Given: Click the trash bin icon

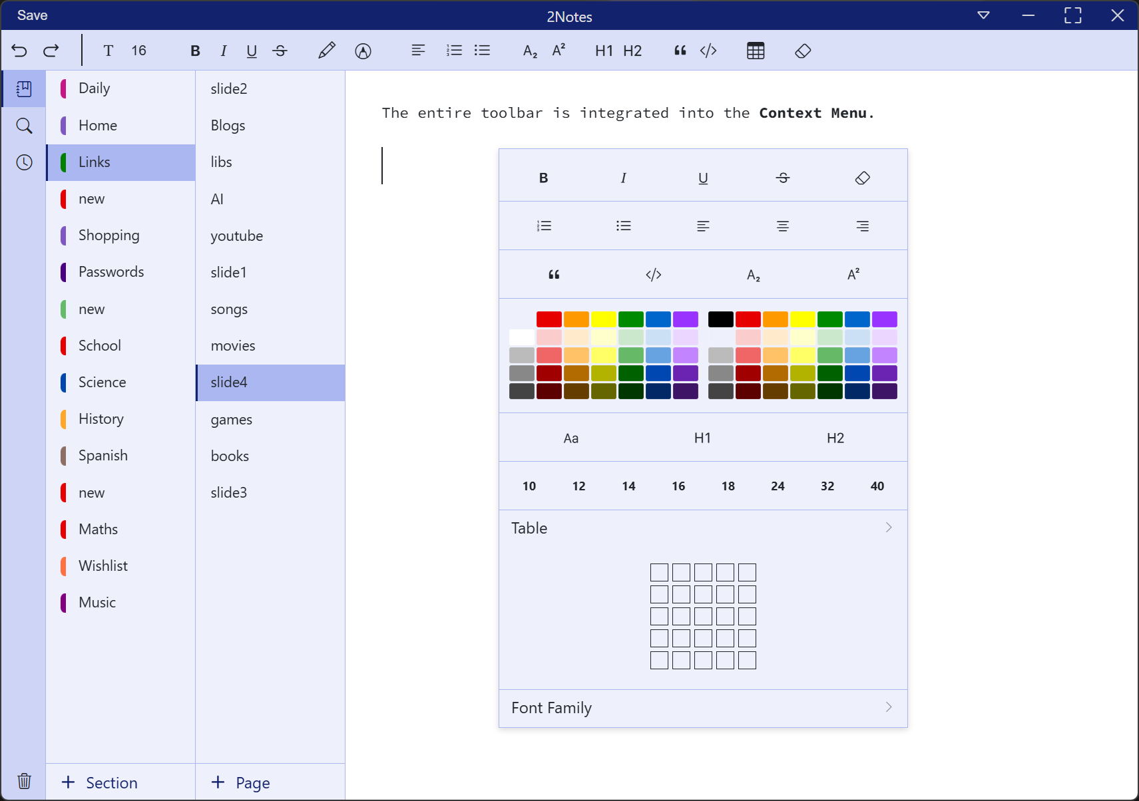Looking at the screenshot, I should (24, 781).
